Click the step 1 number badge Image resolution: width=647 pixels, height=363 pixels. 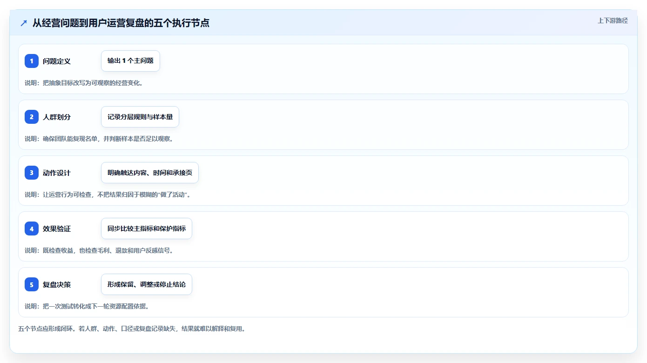[x=32, y=61]
